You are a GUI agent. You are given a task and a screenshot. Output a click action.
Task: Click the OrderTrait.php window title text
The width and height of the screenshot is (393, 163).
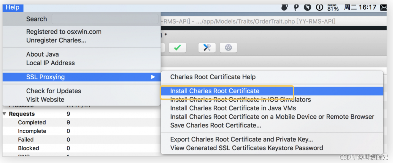tap(248, 22)
